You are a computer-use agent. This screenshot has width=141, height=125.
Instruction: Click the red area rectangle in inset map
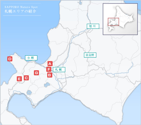pyautogui.click(x=113, y=22)
